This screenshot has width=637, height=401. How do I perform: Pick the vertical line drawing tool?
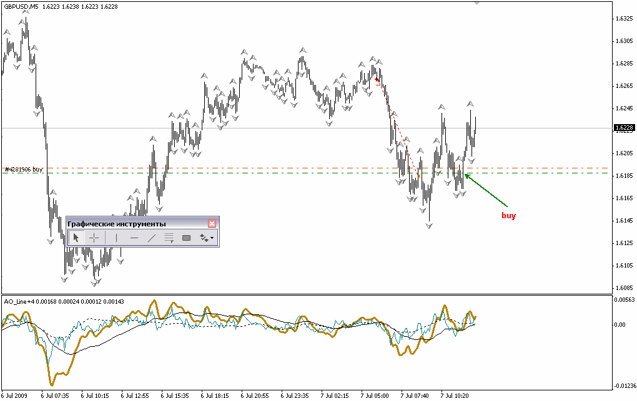(116, 238)
